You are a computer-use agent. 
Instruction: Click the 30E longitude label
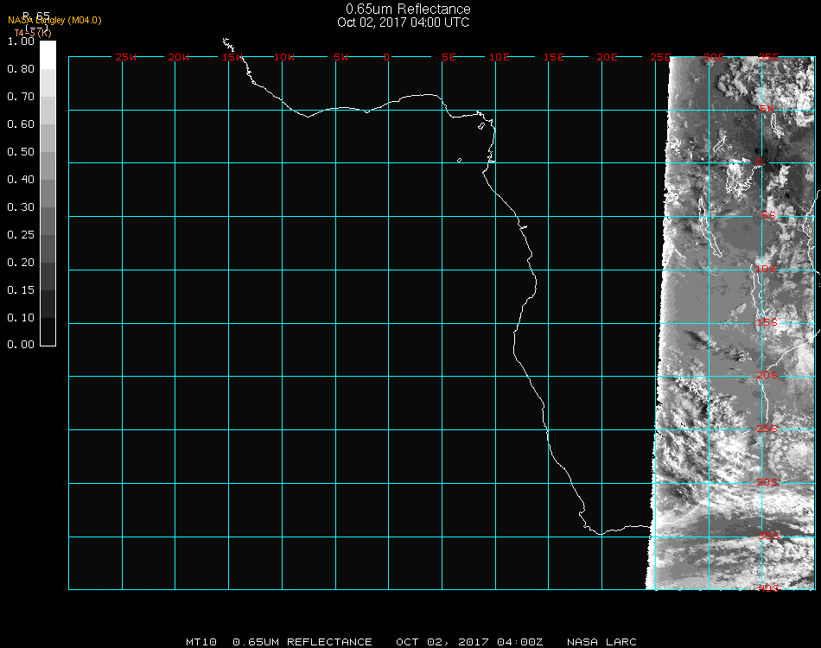click(x=714, y=57)
